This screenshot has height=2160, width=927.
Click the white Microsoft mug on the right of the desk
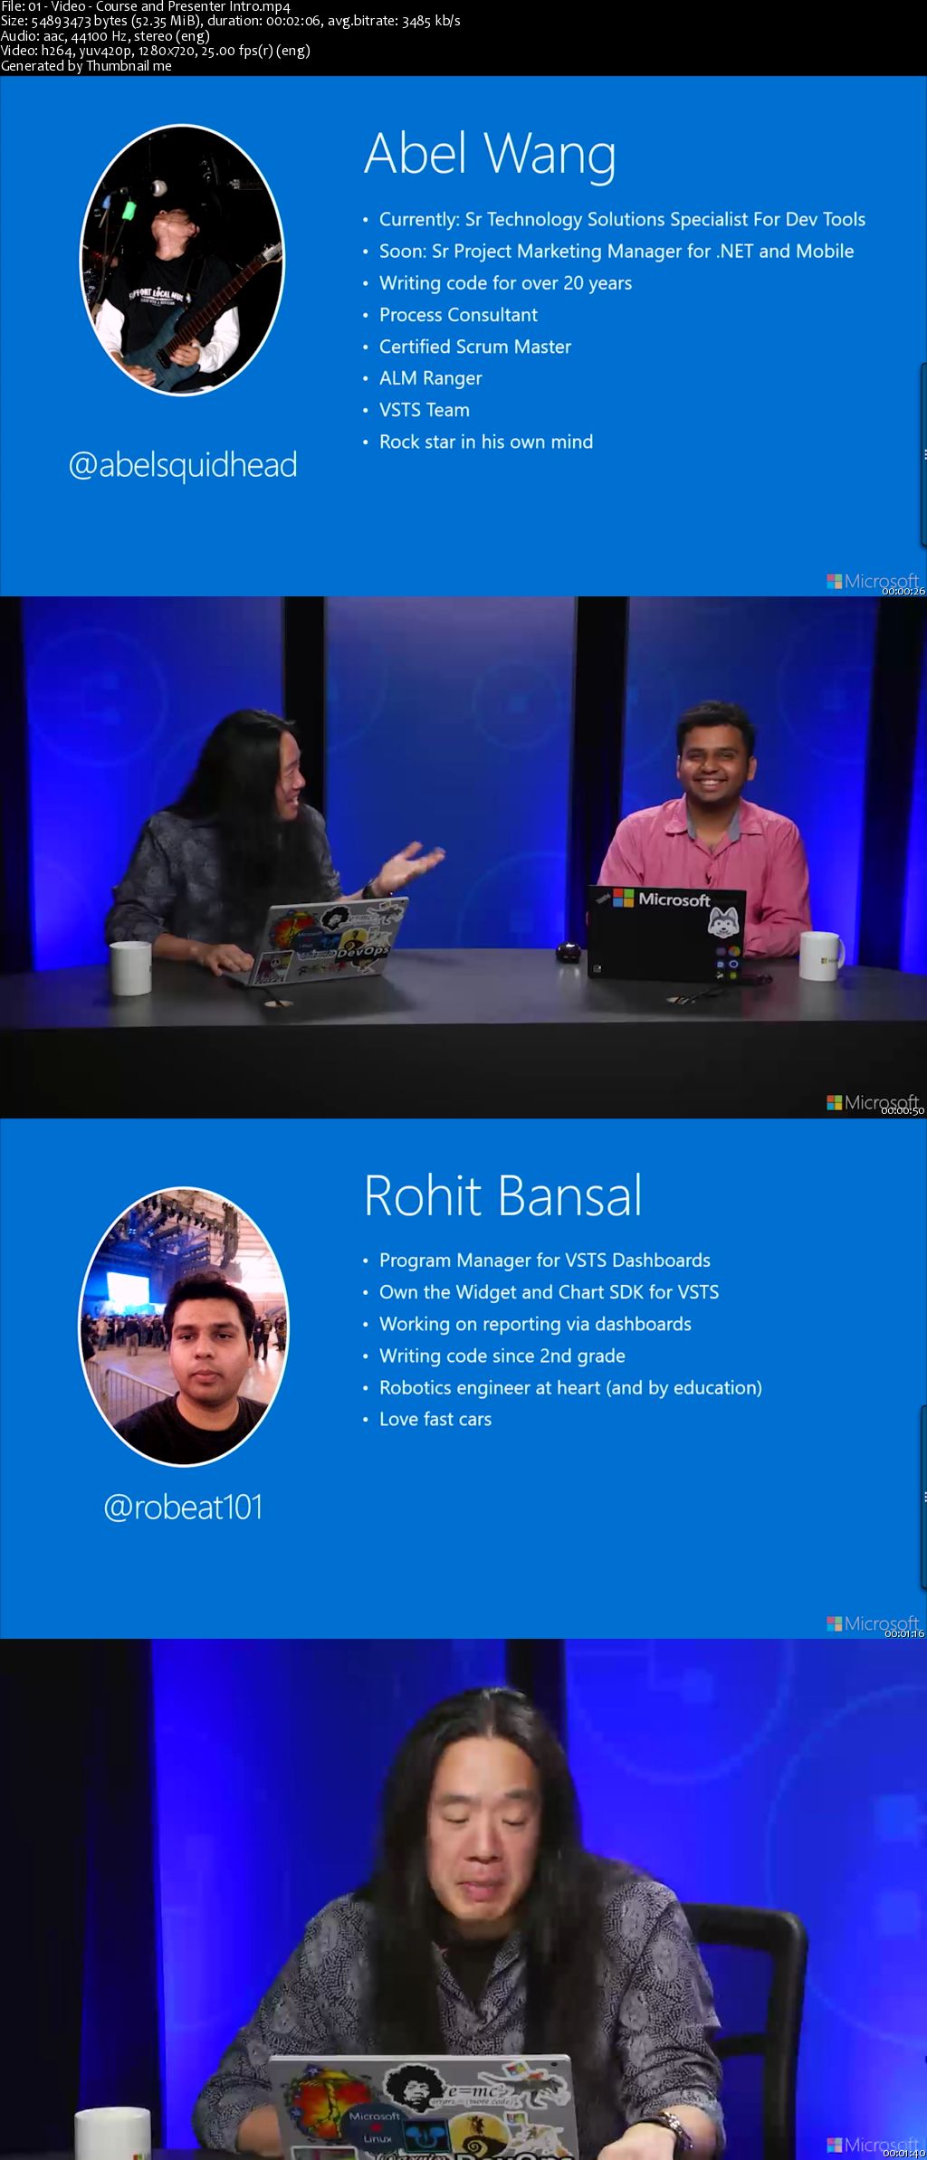[x=822, y=956]
